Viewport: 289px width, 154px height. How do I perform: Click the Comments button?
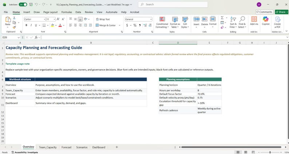tap(264, 12)
